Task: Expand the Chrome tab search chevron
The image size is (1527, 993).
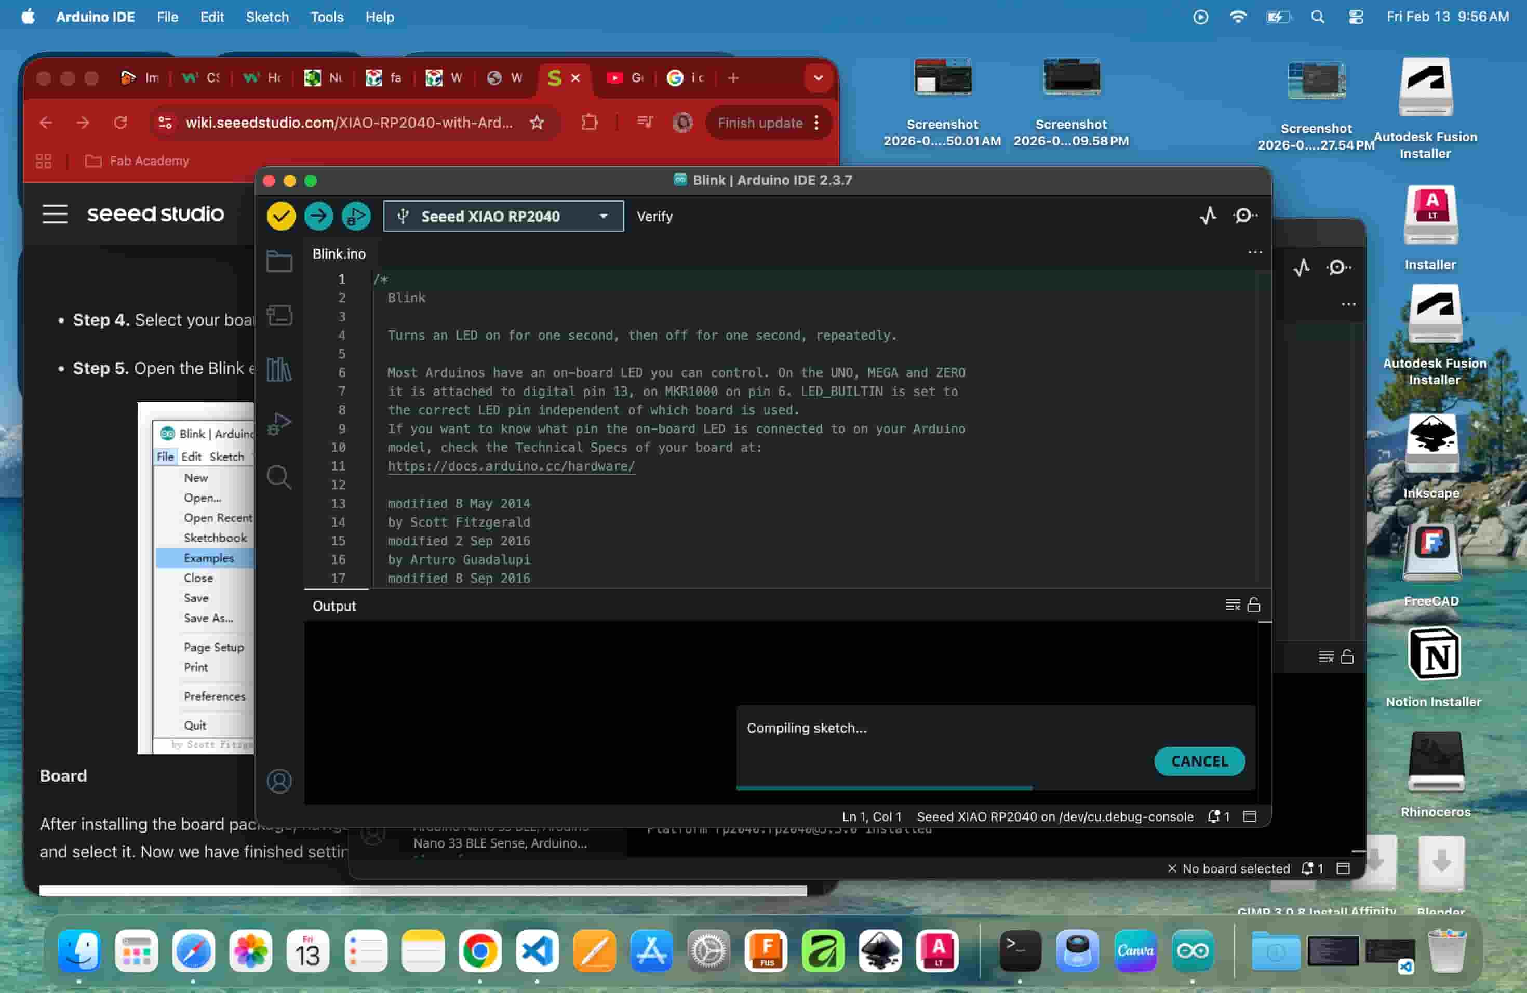Action: click(818, 78)
